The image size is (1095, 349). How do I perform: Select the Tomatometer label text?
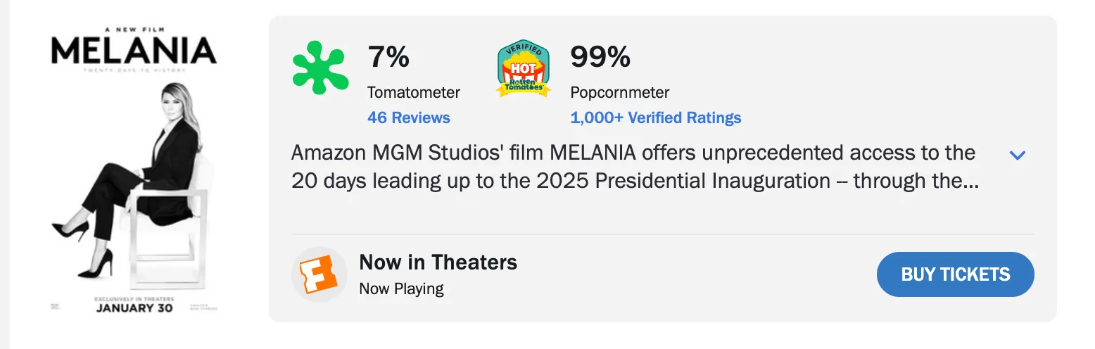(413, 92)
